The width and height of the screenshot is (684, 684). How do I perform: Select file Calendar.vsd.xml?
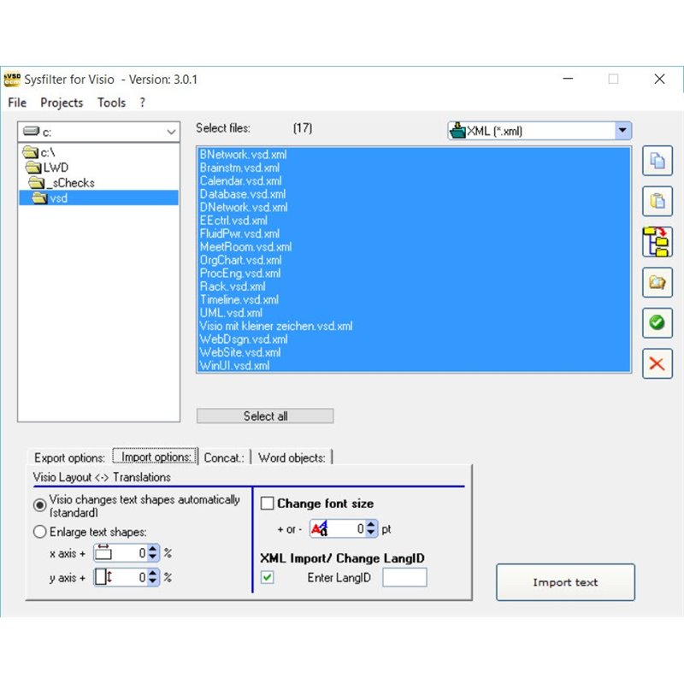[x=414, y=180]
